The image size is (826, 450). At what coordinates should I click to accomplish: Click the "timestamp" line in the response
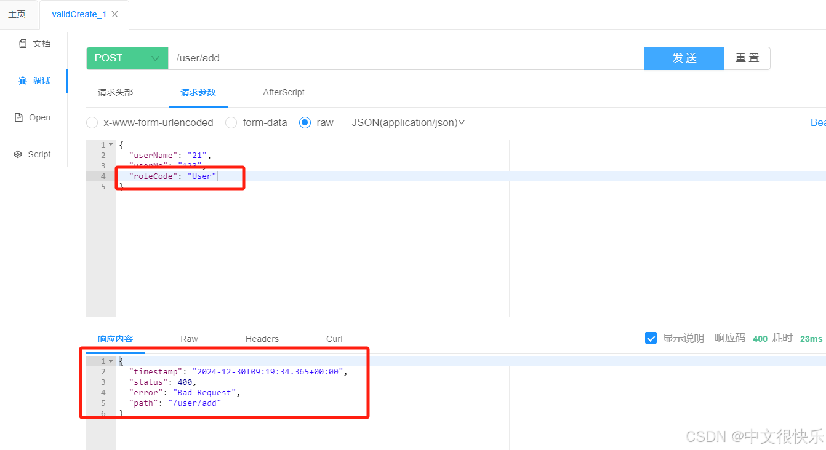pos(238,372)
